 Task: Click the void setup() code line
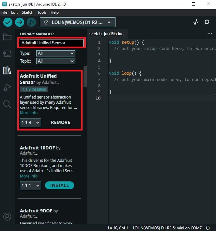(126, 42)
